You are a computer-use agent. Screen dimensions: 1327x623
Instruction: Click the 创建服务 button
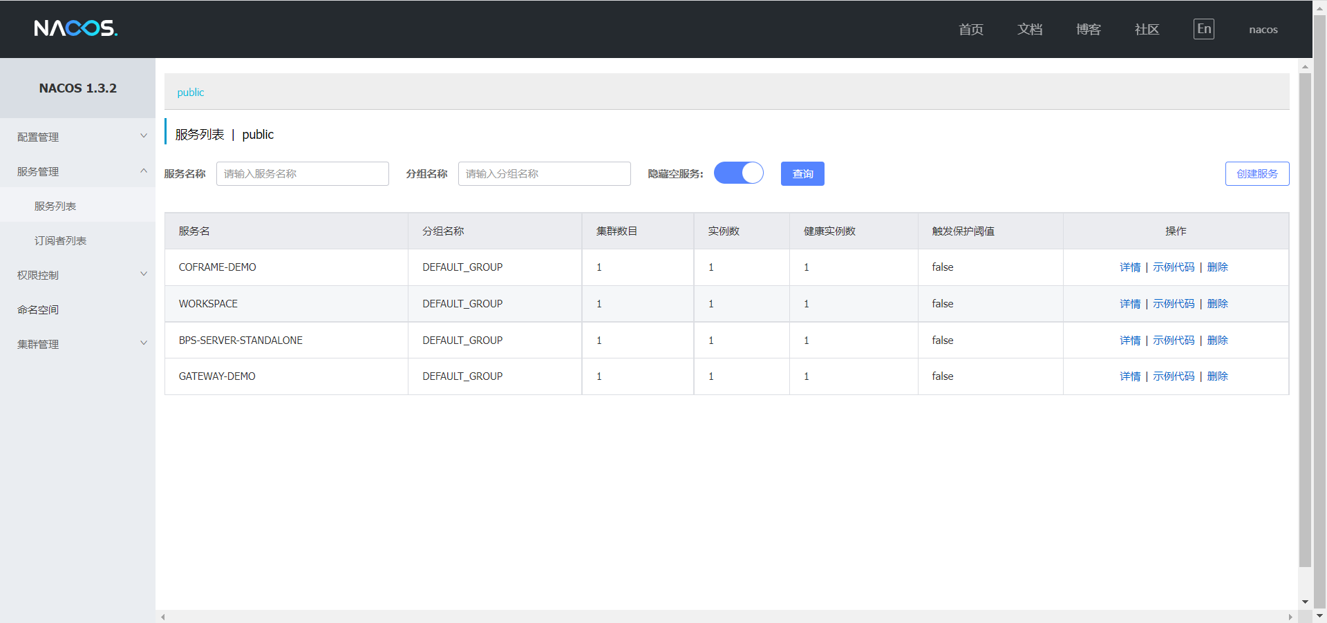[1257, 173]
